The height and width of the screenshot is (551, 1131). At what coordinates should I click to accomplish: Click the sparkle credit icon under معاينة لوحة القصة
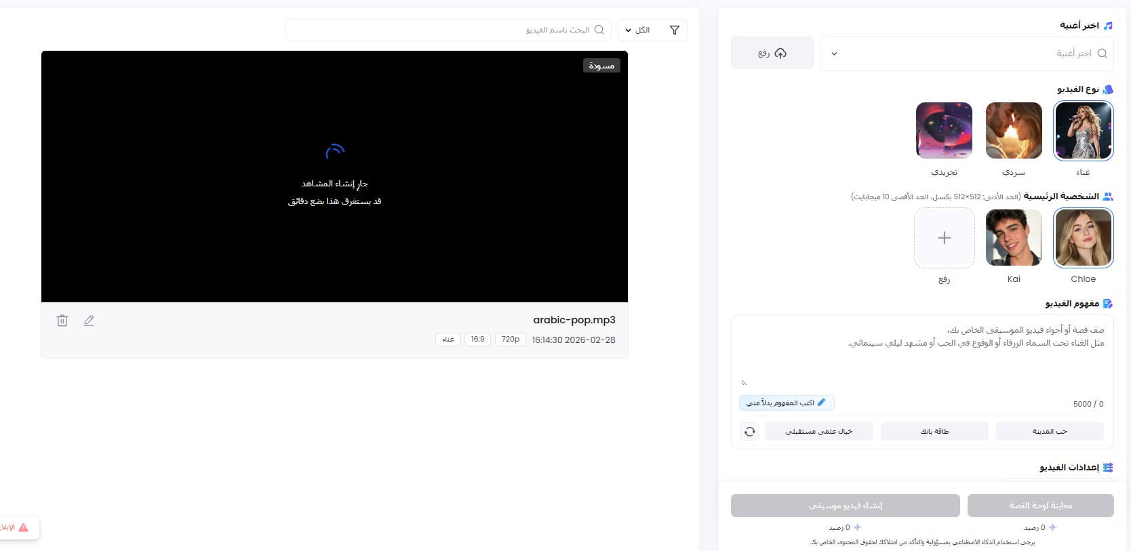point(1052,527)
